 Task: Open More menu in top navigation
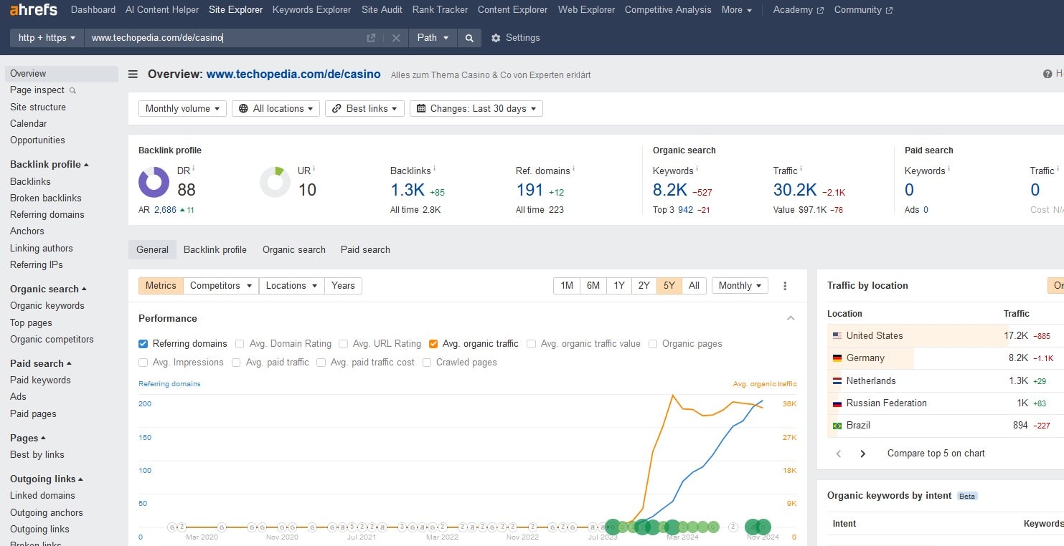pos(737,10)
